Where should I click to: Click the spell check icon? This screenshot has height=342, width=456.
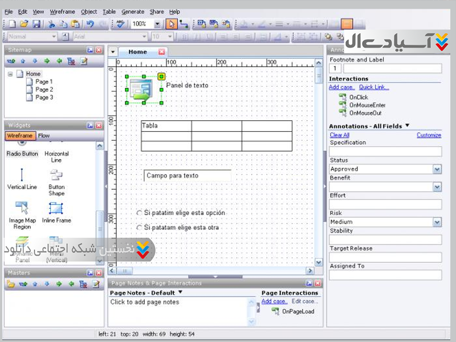coord(120,24)
